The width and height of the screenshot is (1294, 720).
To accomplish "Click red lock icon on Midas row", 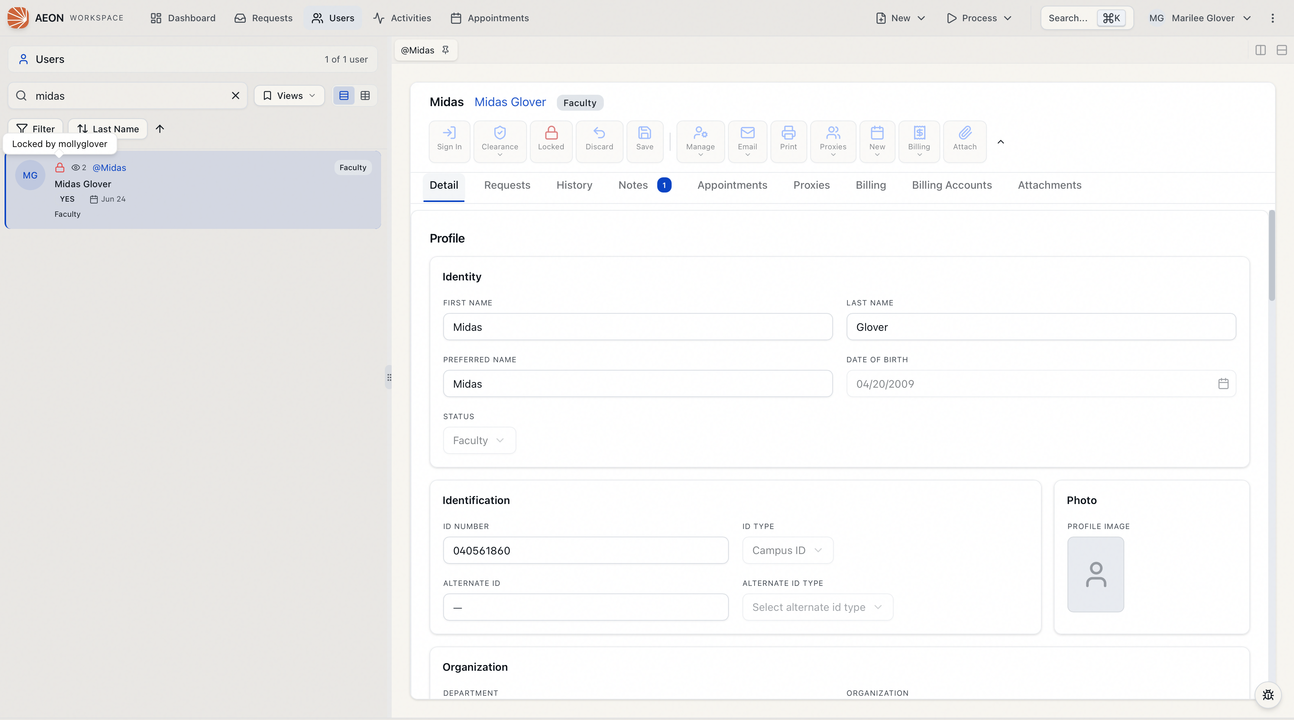I will click(60, 167).
